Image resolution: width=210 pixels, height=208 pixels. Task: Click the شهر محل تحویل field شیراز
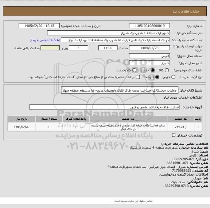[149, 63]
